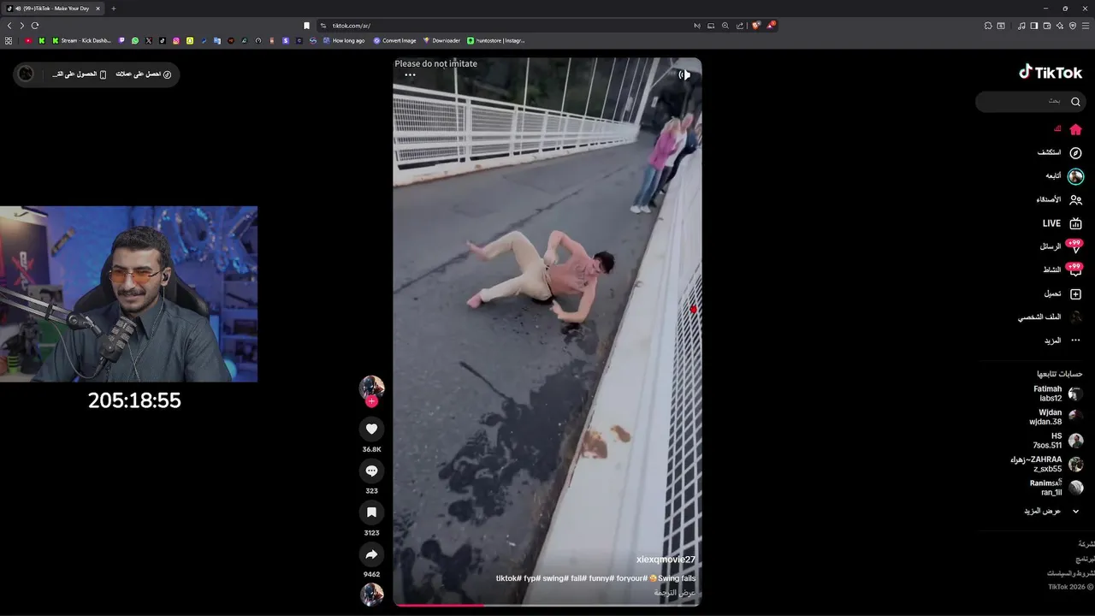
Task: Open followed account ZAHRAA z_sxb55
Action: [1046, 464]
